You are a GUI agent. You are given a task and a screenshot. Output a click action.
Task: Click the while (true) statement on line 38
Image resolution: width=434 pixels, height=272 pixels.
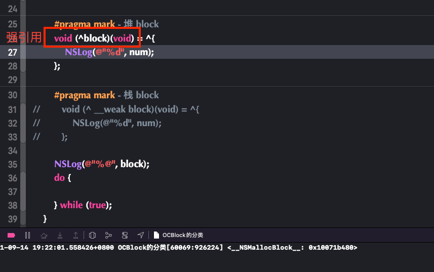click(83, 205)
